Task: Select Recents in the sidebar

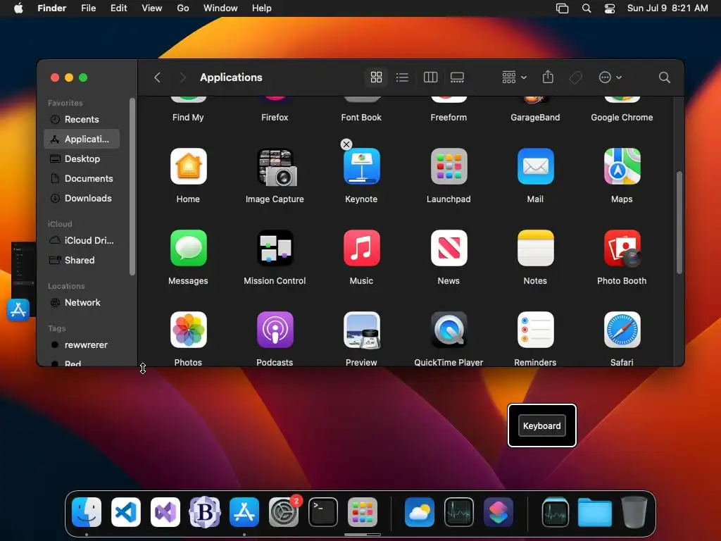Action: click(82, 119)
